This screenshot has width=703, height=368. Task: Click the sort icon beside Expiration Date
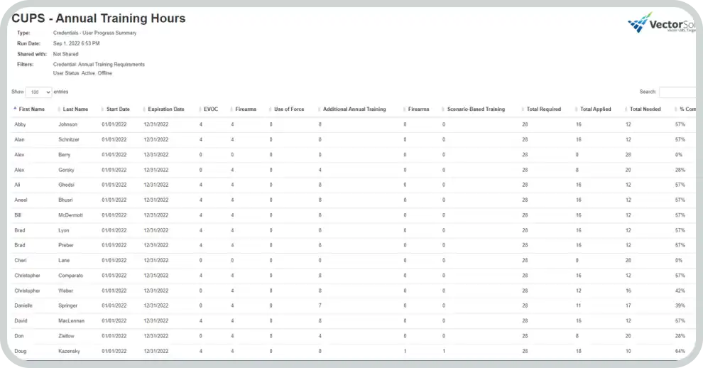tap(144, 109)
